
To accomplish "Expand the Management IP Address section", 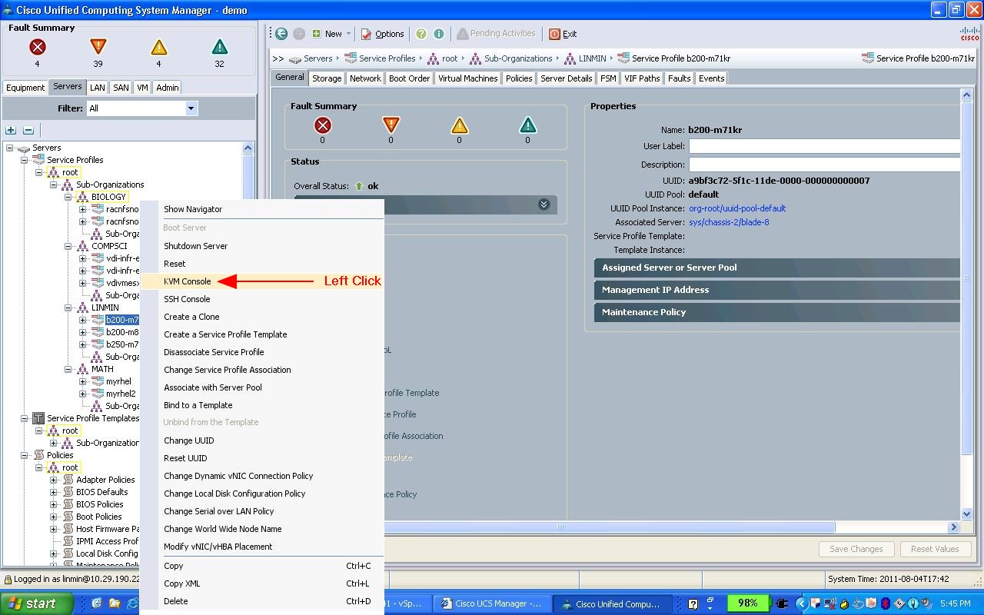I will point(776,290).
